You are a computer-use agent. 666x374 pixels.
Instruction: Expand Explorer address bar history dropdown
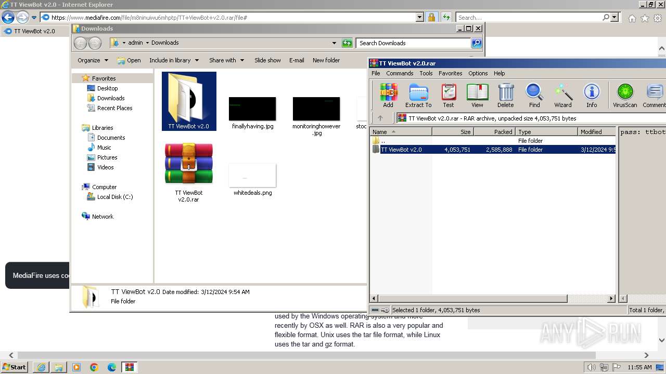pyautogui.click(x=334, y=43)
